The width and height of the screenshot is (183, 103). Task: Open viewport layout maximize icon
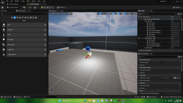point(136,14)
